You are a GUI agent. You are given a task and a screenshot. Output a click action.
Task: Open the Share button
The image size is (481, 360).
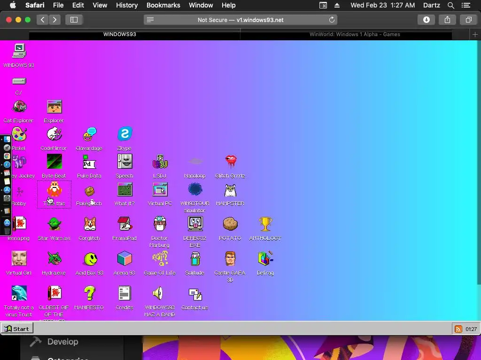click(447, 20)
